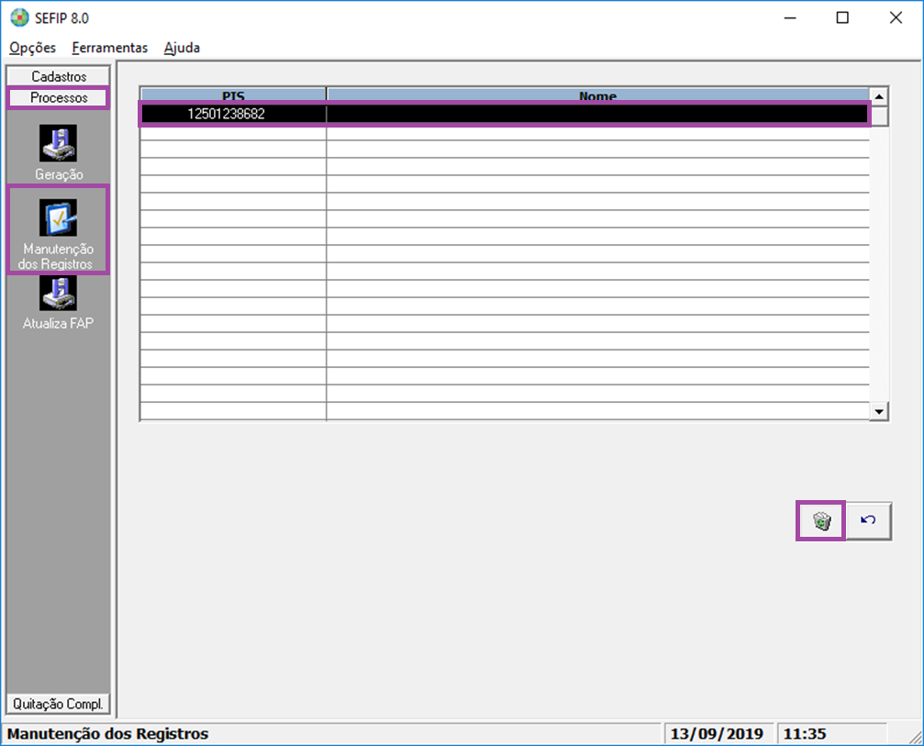Click the table scrollbar up arrow
This screenshot has height=746, width=924.
point(879,96)
